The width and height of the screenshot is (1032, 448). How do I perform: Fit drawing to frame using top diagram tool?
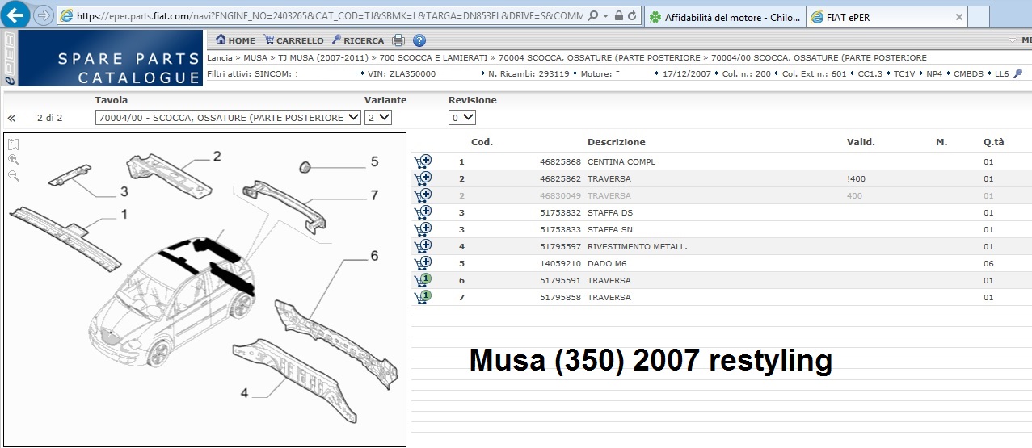(x=13, y=144)
